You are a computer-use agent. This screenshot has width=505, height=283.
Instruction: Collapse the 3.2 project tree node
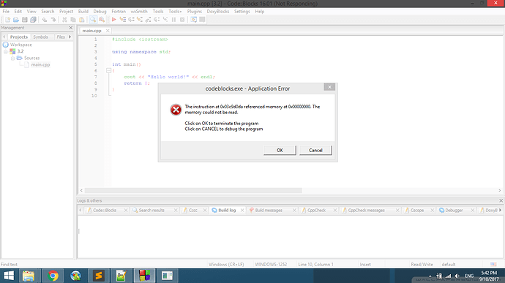[5, 51]
